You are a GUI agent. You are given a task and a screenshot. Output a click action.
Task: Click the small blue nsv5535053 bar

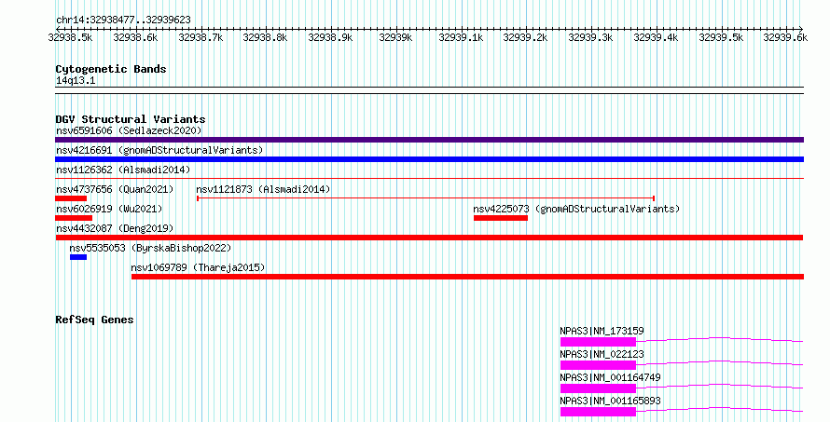78,257
